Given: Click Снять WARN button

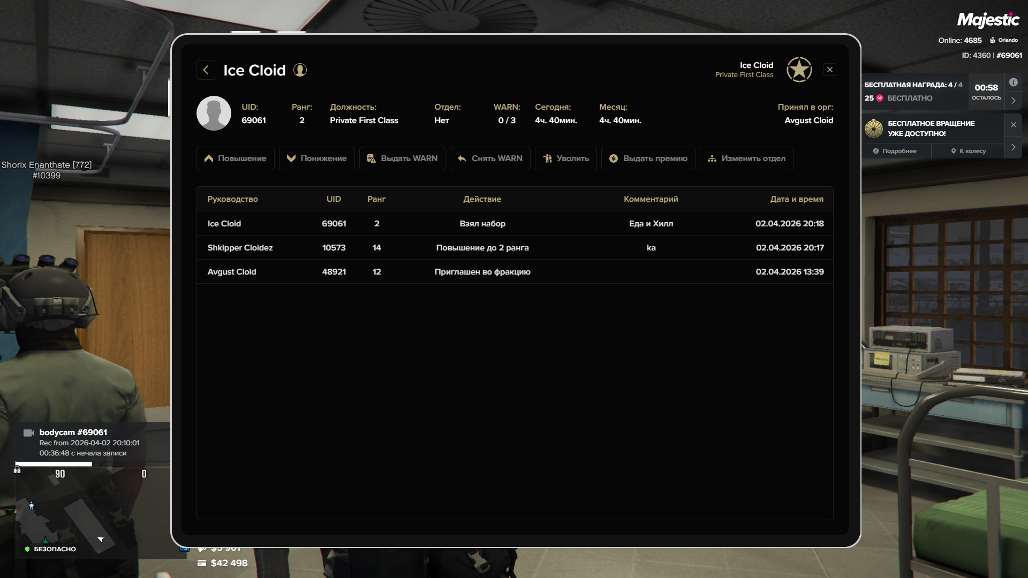Looking at the screenshot, I should coord(490,158).
